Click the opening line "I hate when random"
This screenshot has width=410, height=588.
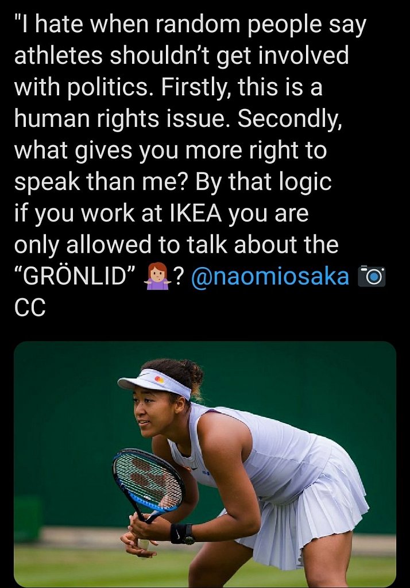[x=108, y=26]
